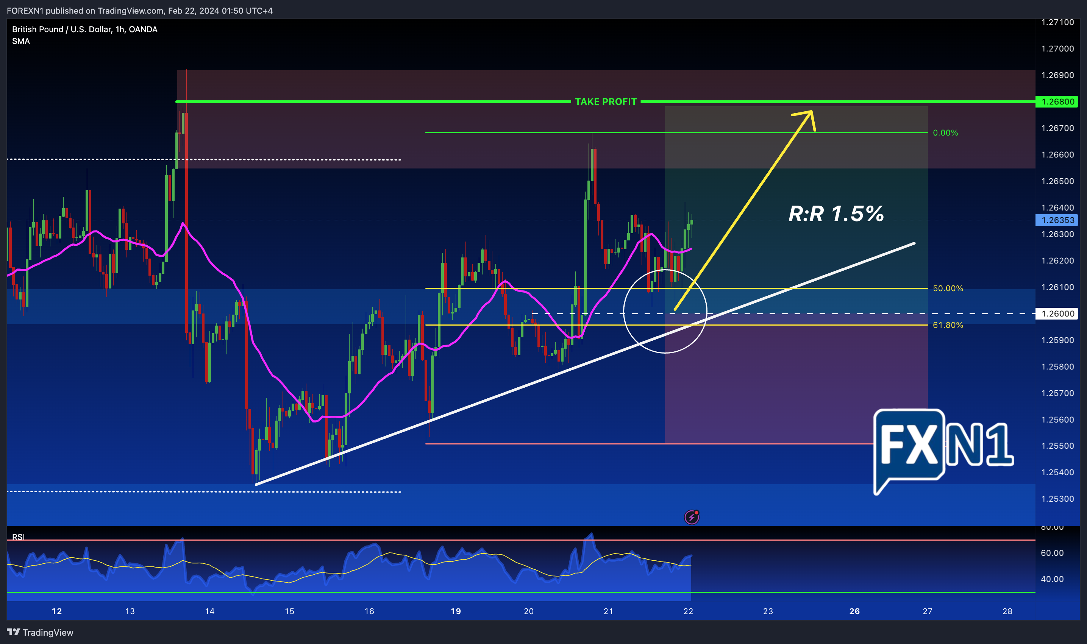
Task: Click the R:R 1.5% annotation text
Action: (x=836, y=214)
